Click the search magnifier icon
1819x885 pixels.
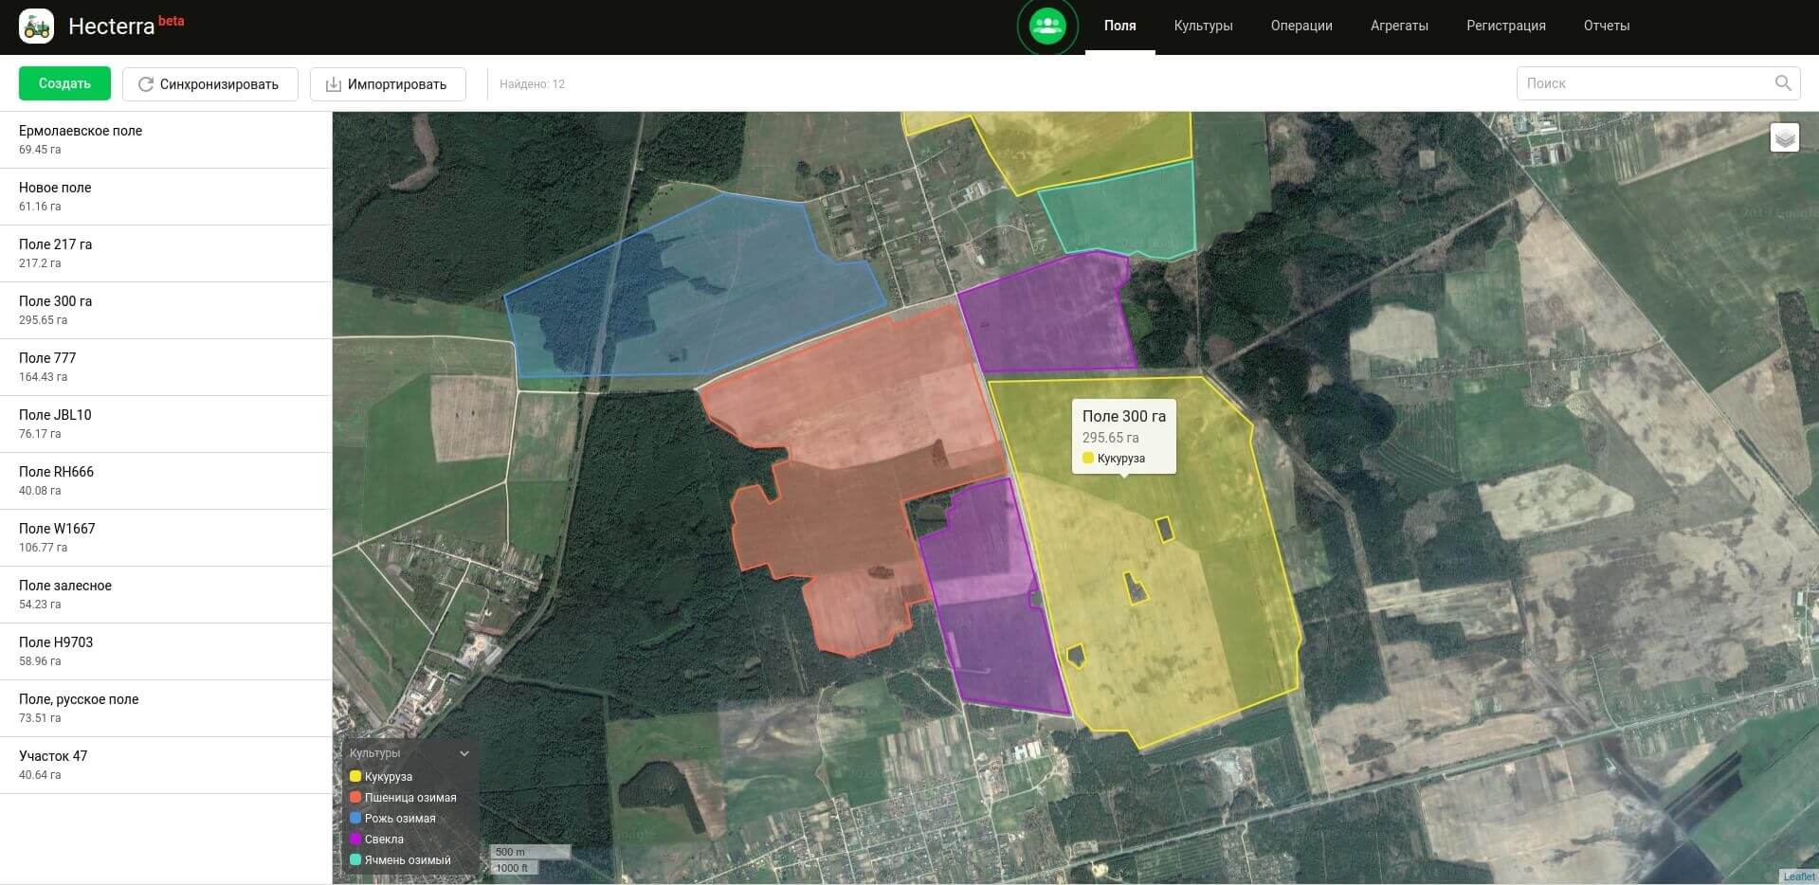pyautogui.click(x=1782, y=83)
